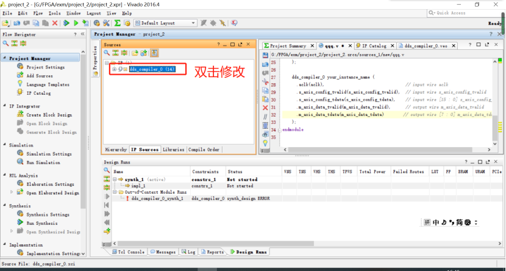
Task: Collapse the Synthesis section
Action: [4, 205]
